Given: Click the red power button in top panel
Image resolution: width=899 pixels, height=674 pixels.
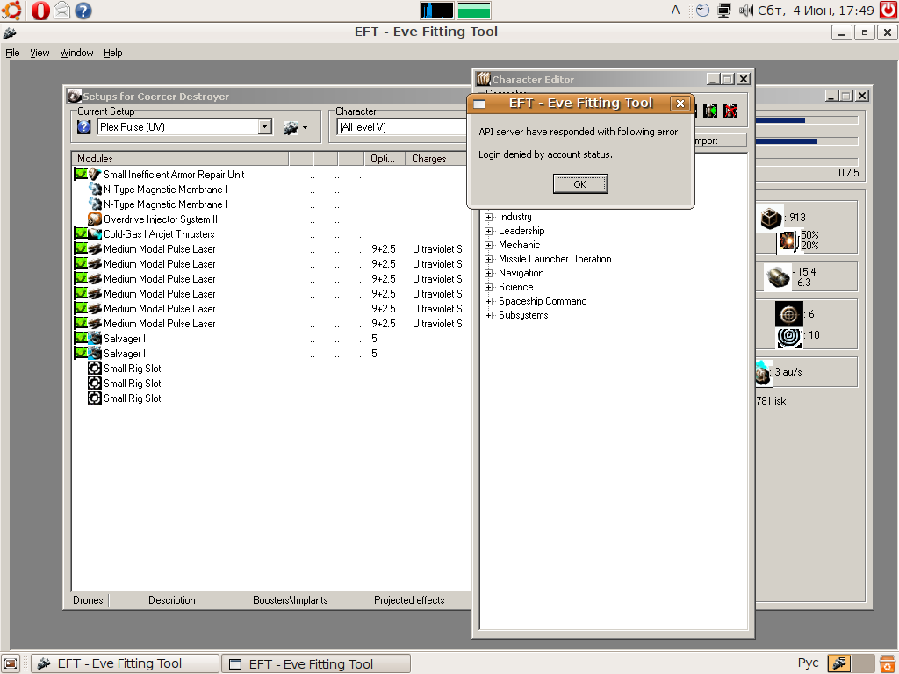Looking at the screenshot, I should pyautogui.click(x=888, y=11).
